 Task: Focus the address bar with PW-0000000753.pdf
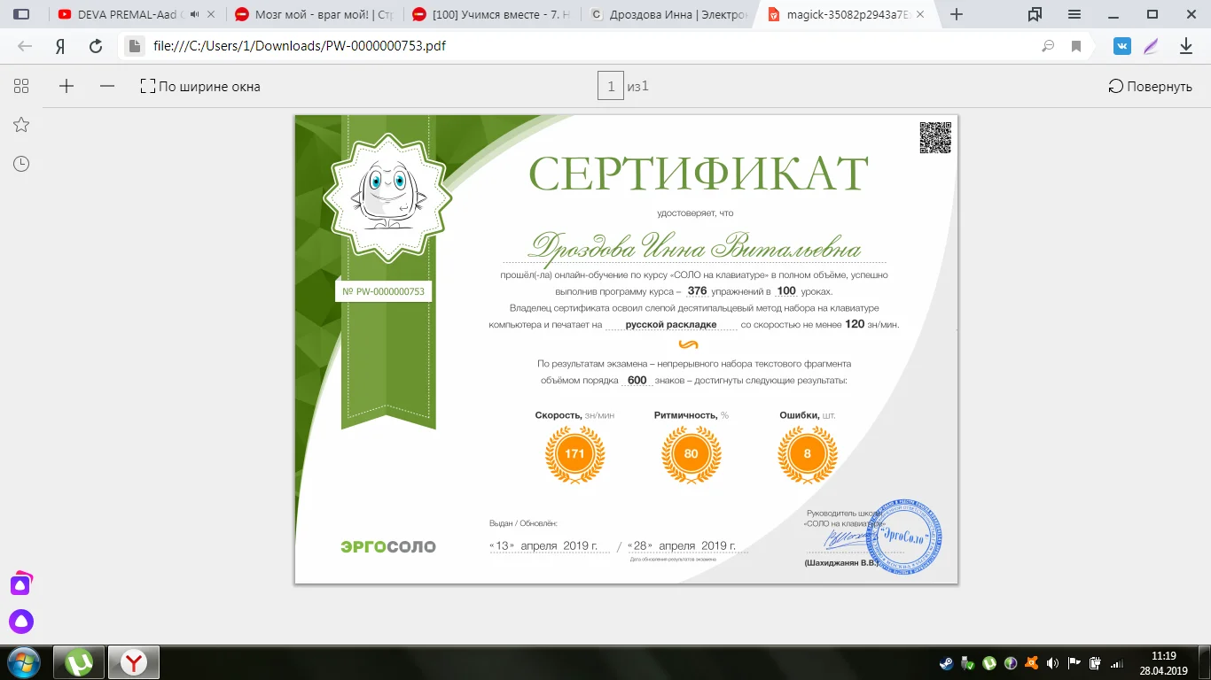tap(585, 46)
